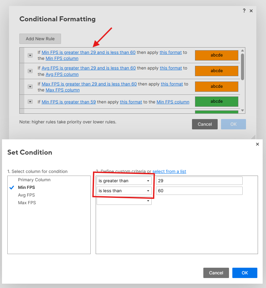Click orange format preview of first Min FPS rule
The width and height of the screenshot is (266, 288).
217,55
